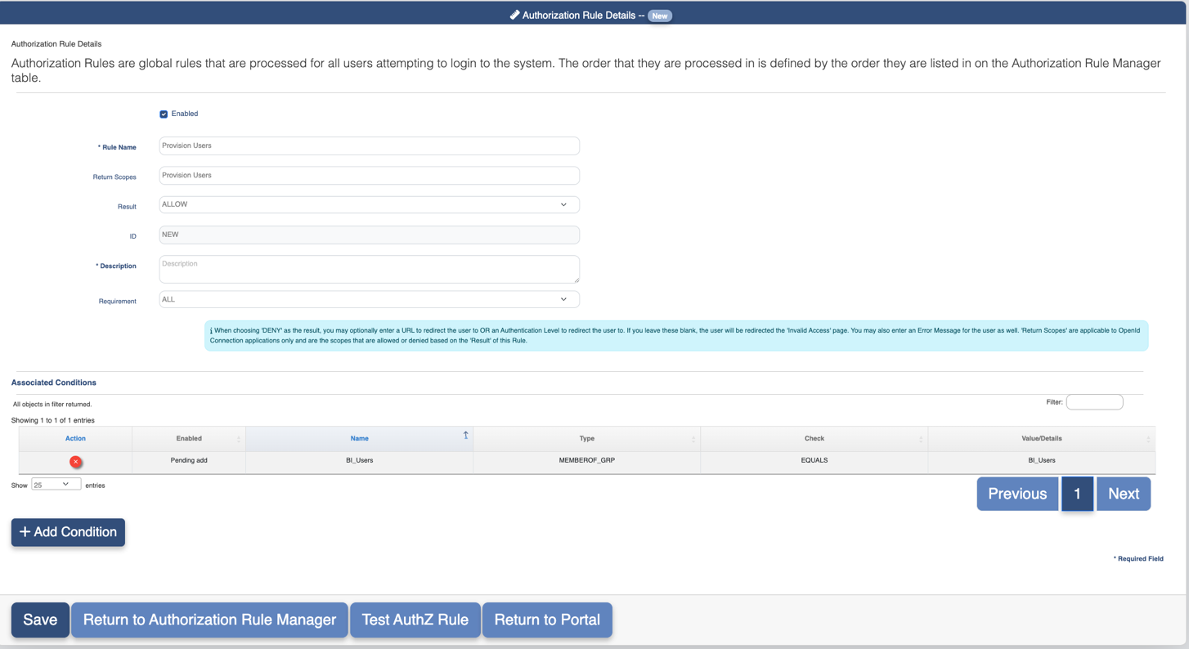
Task: Click the Rule Name input field
Action: click(369, 145)
